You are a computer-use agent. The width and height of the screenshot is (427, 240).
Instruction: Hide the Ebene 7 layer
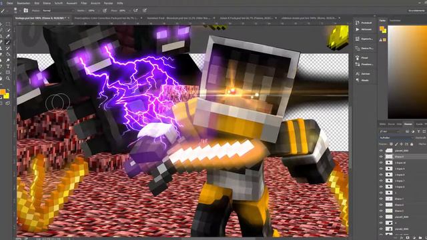[x=381, y=199]
